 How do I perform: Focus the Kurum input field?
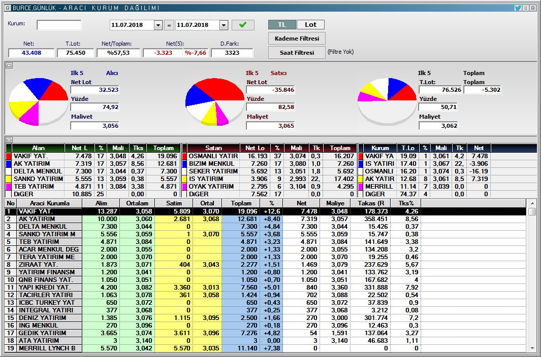[x=59, y=25]
